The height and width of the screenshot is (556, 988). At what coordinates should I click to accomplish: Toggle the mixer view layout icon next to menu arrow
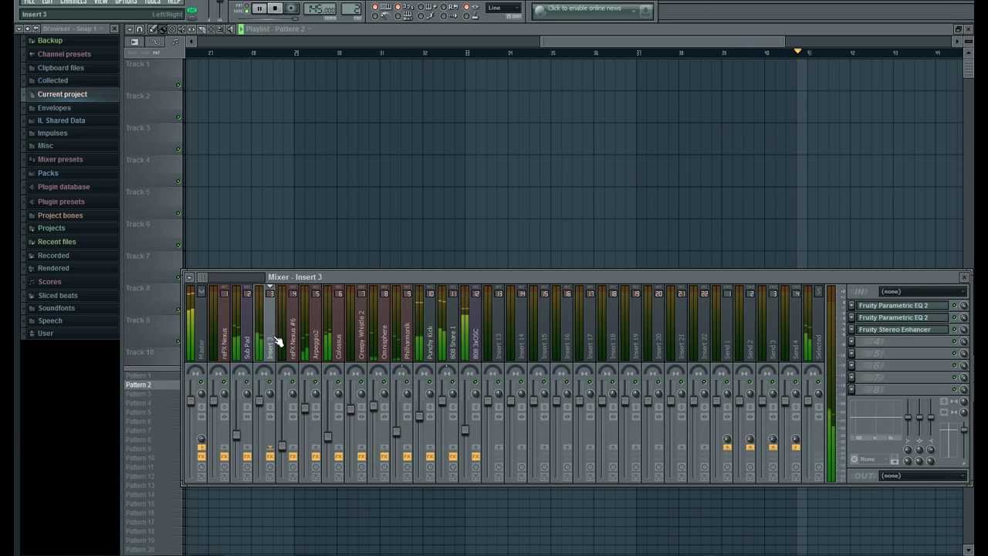click(201, 277)
